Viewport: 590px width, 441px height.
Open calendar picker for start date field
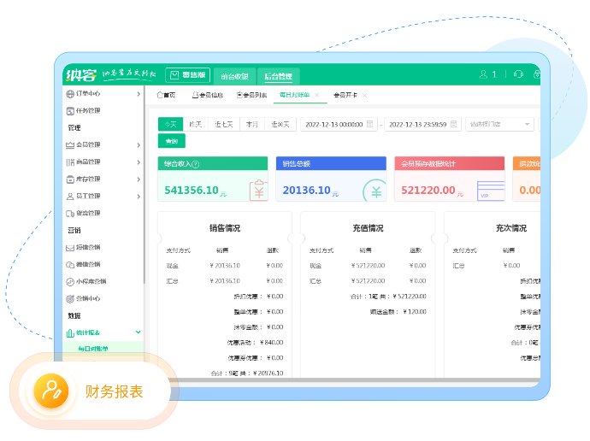point(369,124)
